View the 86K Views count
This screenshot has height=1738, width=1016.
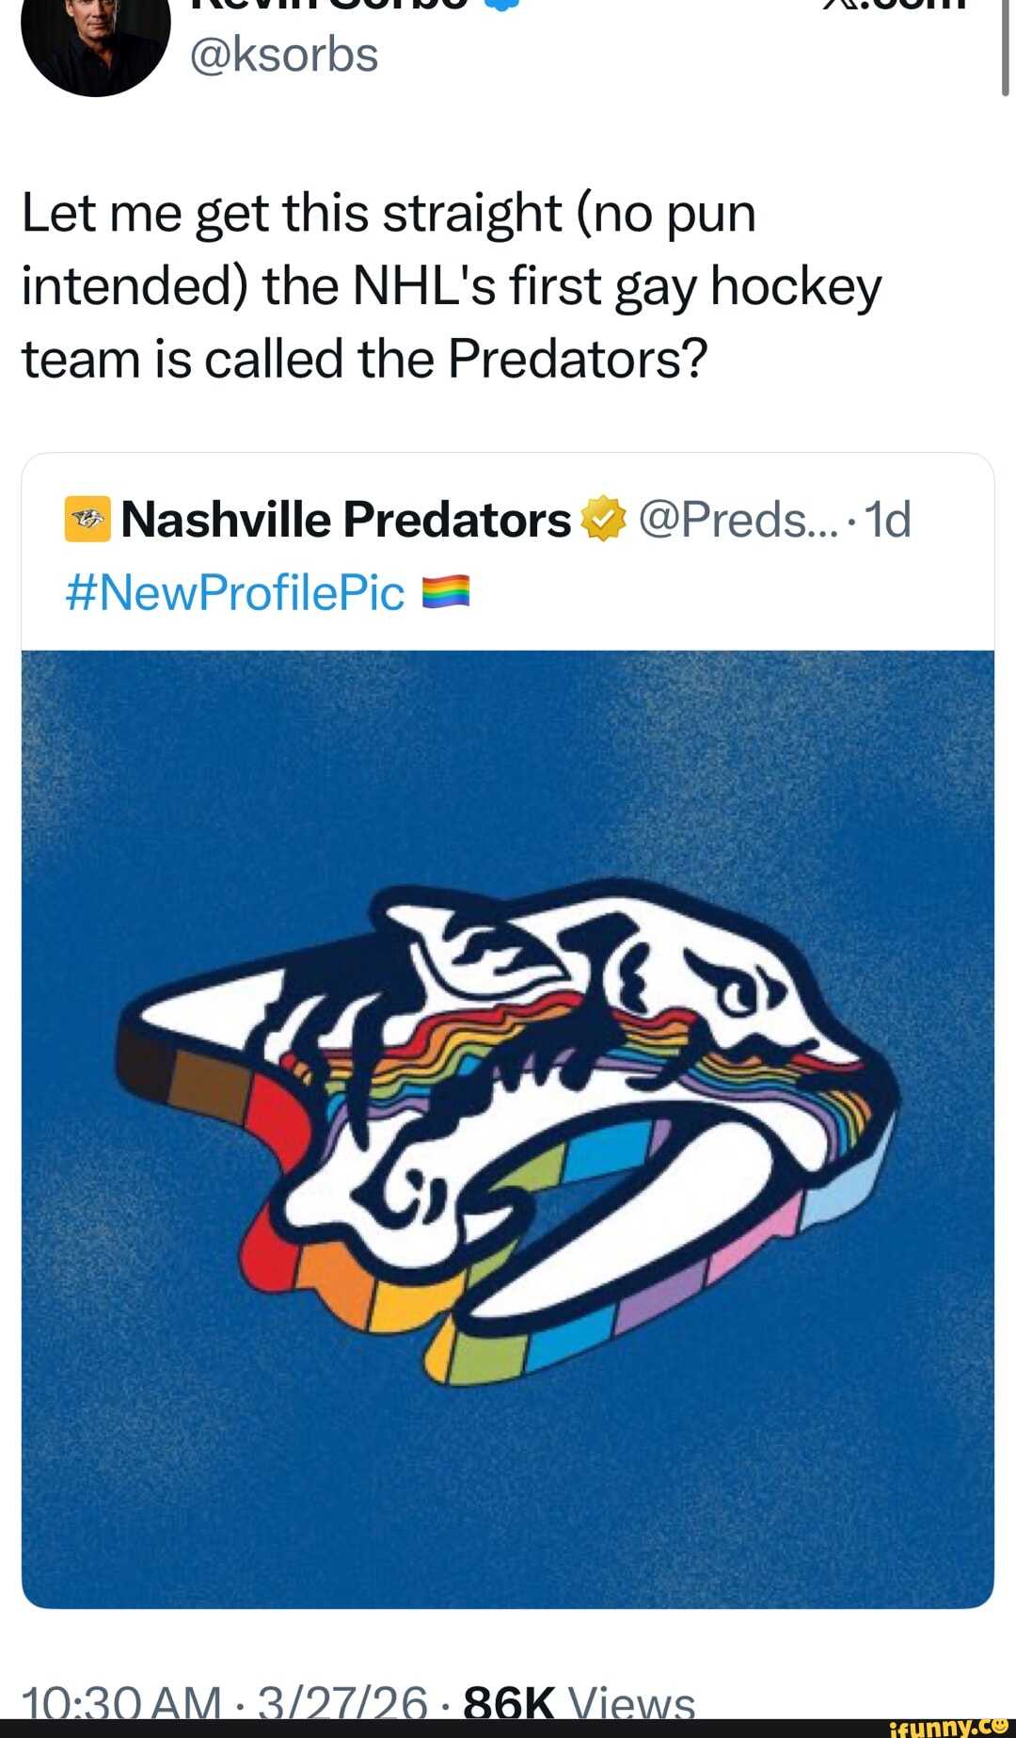coord(579,1706)
